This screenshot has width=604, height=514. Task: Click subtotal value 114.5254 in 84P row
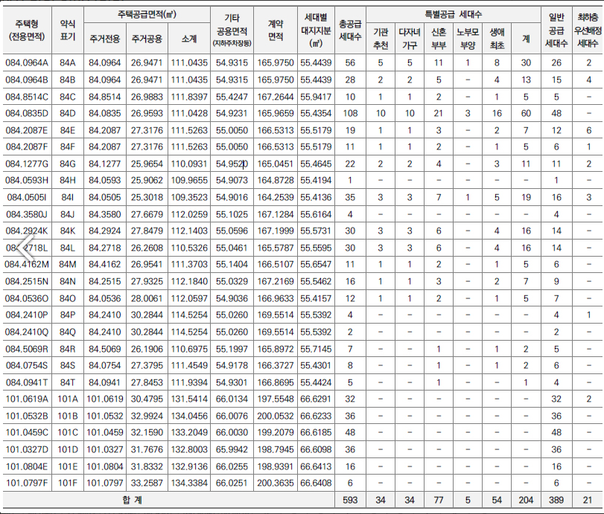point(189,315)
